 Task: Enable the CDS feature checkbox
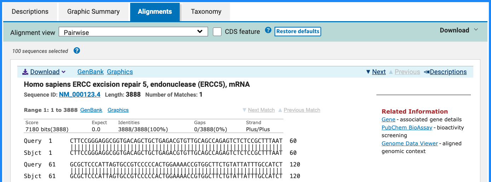coord(217,32)
